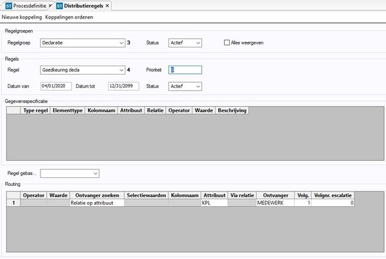Click the Volg. cell with value 1
386x259 pixels.
303,202
